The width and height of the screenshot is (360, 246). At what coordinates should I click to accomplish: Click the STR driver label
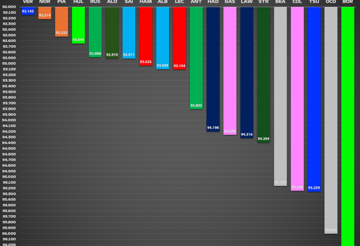pyautogui.click(x=264, y=2)
